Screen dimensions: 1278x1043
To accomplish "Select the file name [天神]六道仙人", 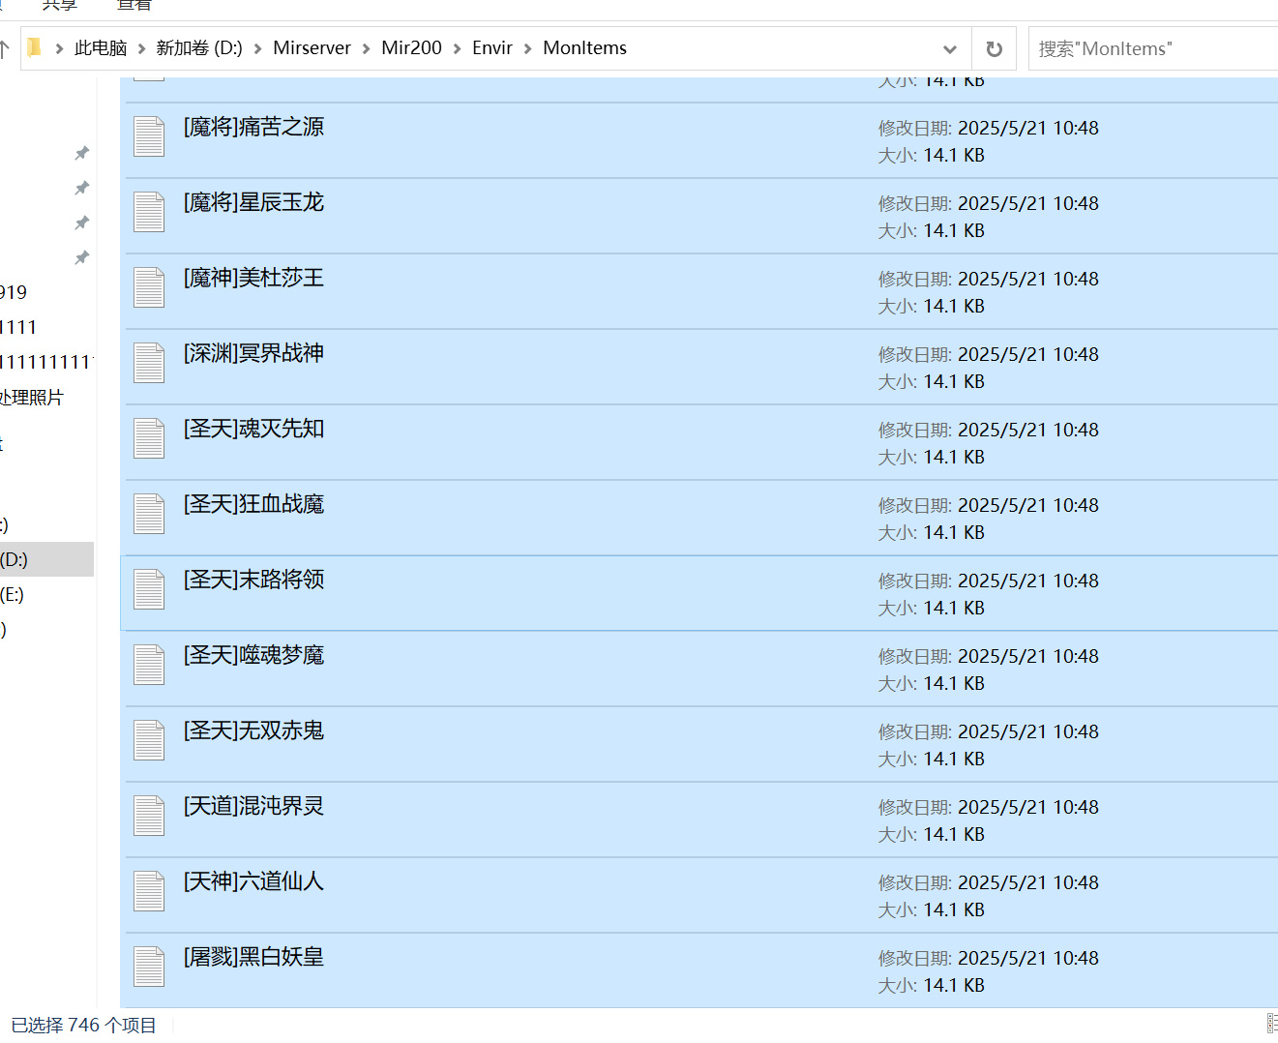I will pos(253,881).
